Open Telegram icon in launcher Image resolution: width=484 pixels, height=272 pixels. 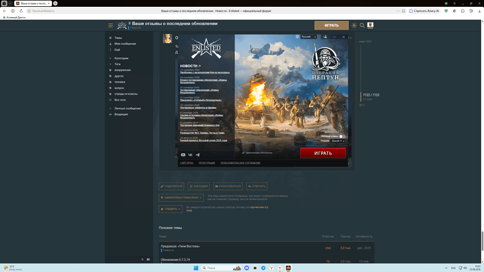(x=197, y=155)
